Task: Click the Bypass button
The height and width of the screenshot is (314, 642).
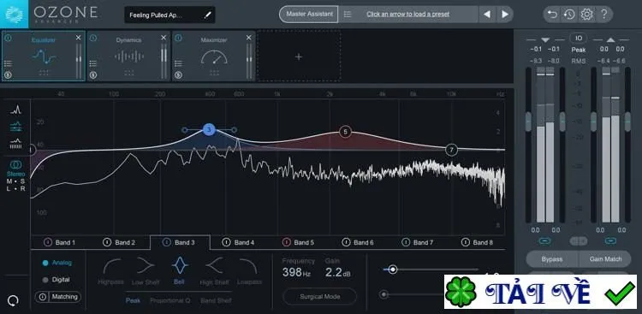Action: [x=552, y=259]
